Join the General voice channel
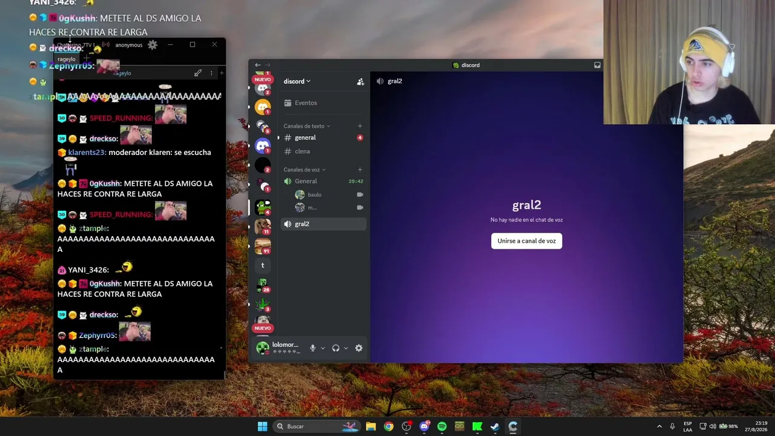 pos(322,181)
